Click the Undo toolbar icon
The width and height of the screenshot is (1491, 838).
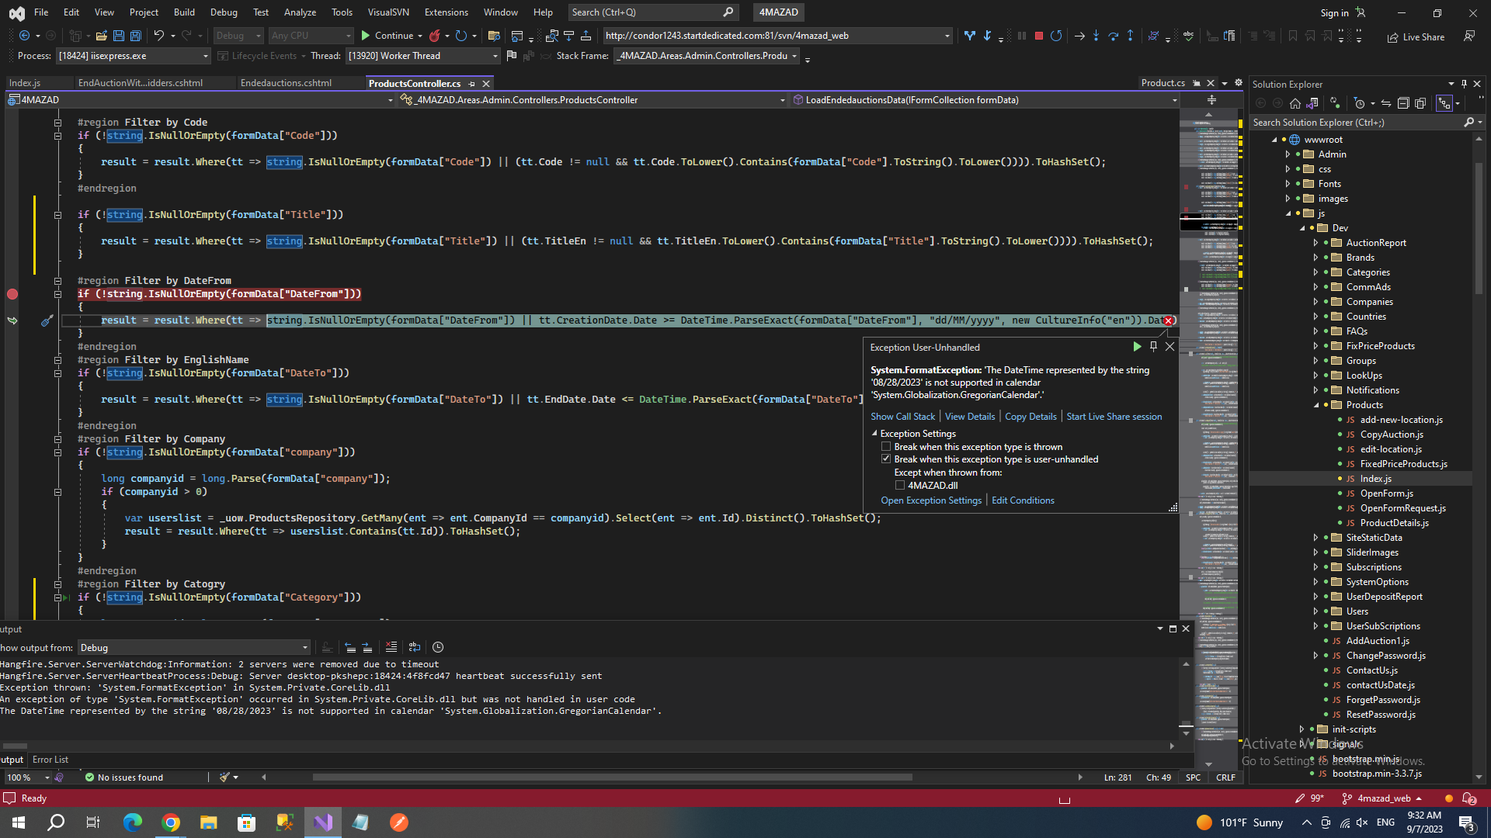pos(158,36)
